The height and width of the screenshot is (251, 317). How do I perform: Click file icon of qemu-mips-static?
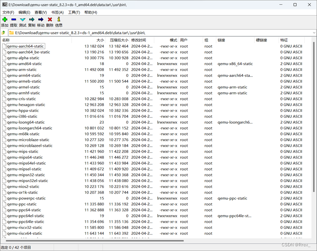[4, 151]
